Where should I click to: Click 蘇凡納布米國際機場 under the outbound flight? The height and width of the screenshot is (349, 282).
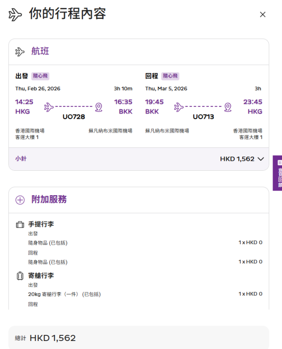tap(110, 131)
